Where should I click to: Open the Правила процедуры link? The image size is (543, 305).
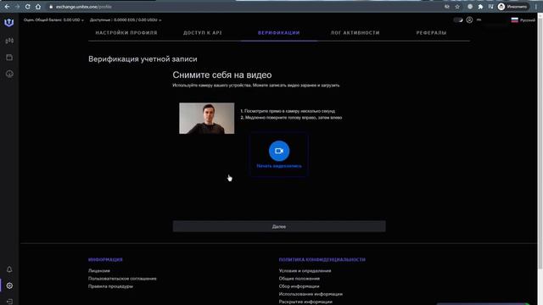[110, 286]
